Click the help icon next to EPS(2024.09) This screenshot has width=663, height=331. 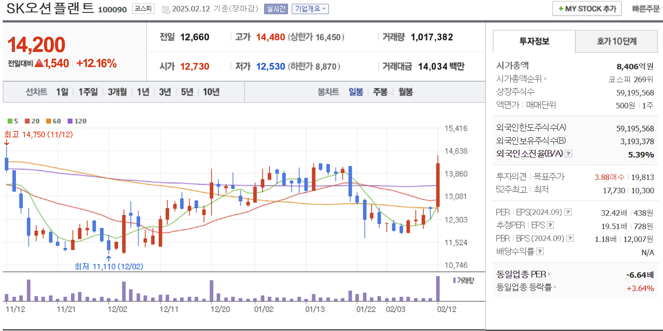(569, 212)
